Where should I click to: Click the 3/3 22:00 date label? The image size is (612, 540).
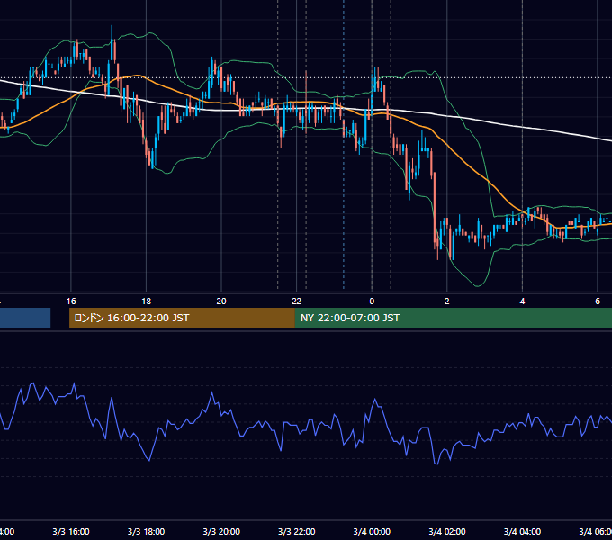point(297,531)
